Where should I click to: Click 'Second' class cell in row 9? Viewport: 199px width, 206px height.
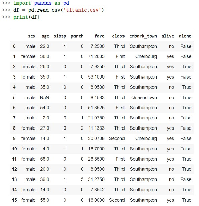point(117,138)
